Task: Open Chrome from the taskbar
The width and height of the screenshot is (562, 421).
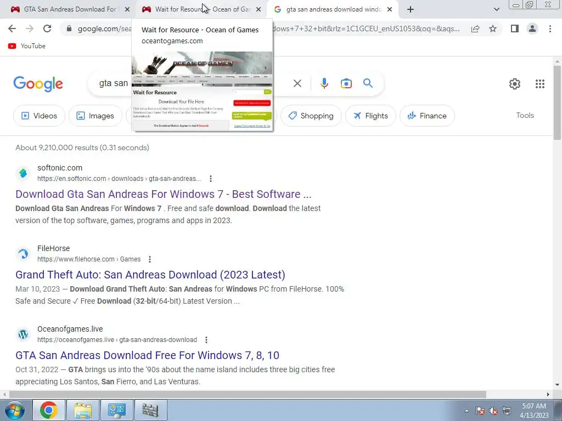Action: tap(49, 410)
